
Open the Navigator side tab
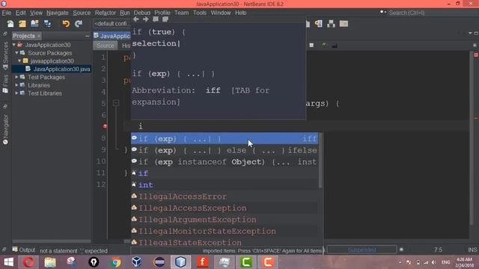click(x=5, y=129)
